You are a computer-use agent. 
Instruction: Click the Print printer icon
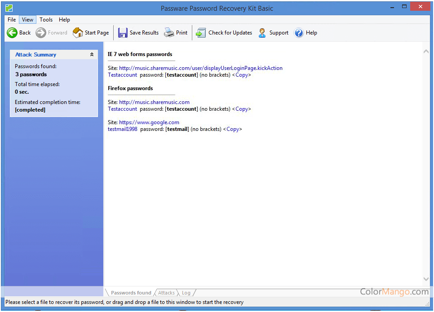tap(169, 33)
